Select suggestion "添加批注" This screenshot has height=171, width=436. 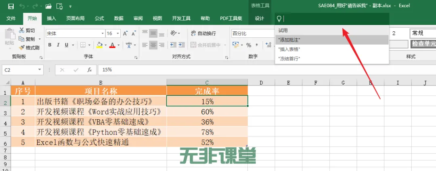(332, 40)
